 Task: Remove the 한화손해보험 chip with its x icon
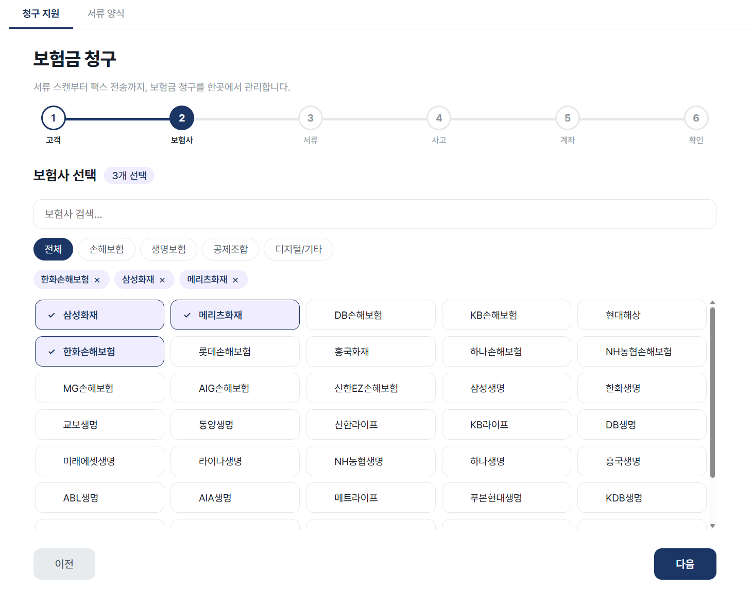[x=97, y=280]
